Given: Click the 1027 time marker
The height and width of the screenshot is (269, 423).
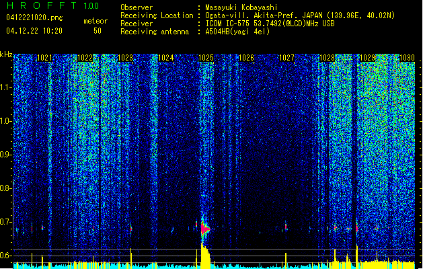Looking at the screenshot, I should click(286, 58).
